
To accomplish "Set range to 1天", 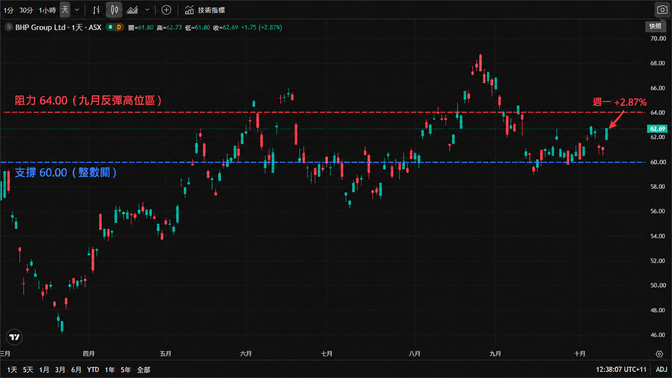I will pyautogui.click(x=12, y=370).
